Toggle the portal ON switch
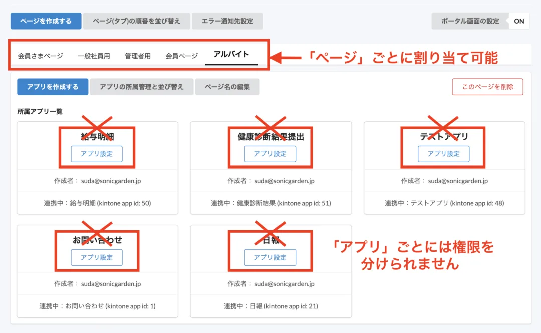This screenshot has width=541, height=333. [519, 21]
